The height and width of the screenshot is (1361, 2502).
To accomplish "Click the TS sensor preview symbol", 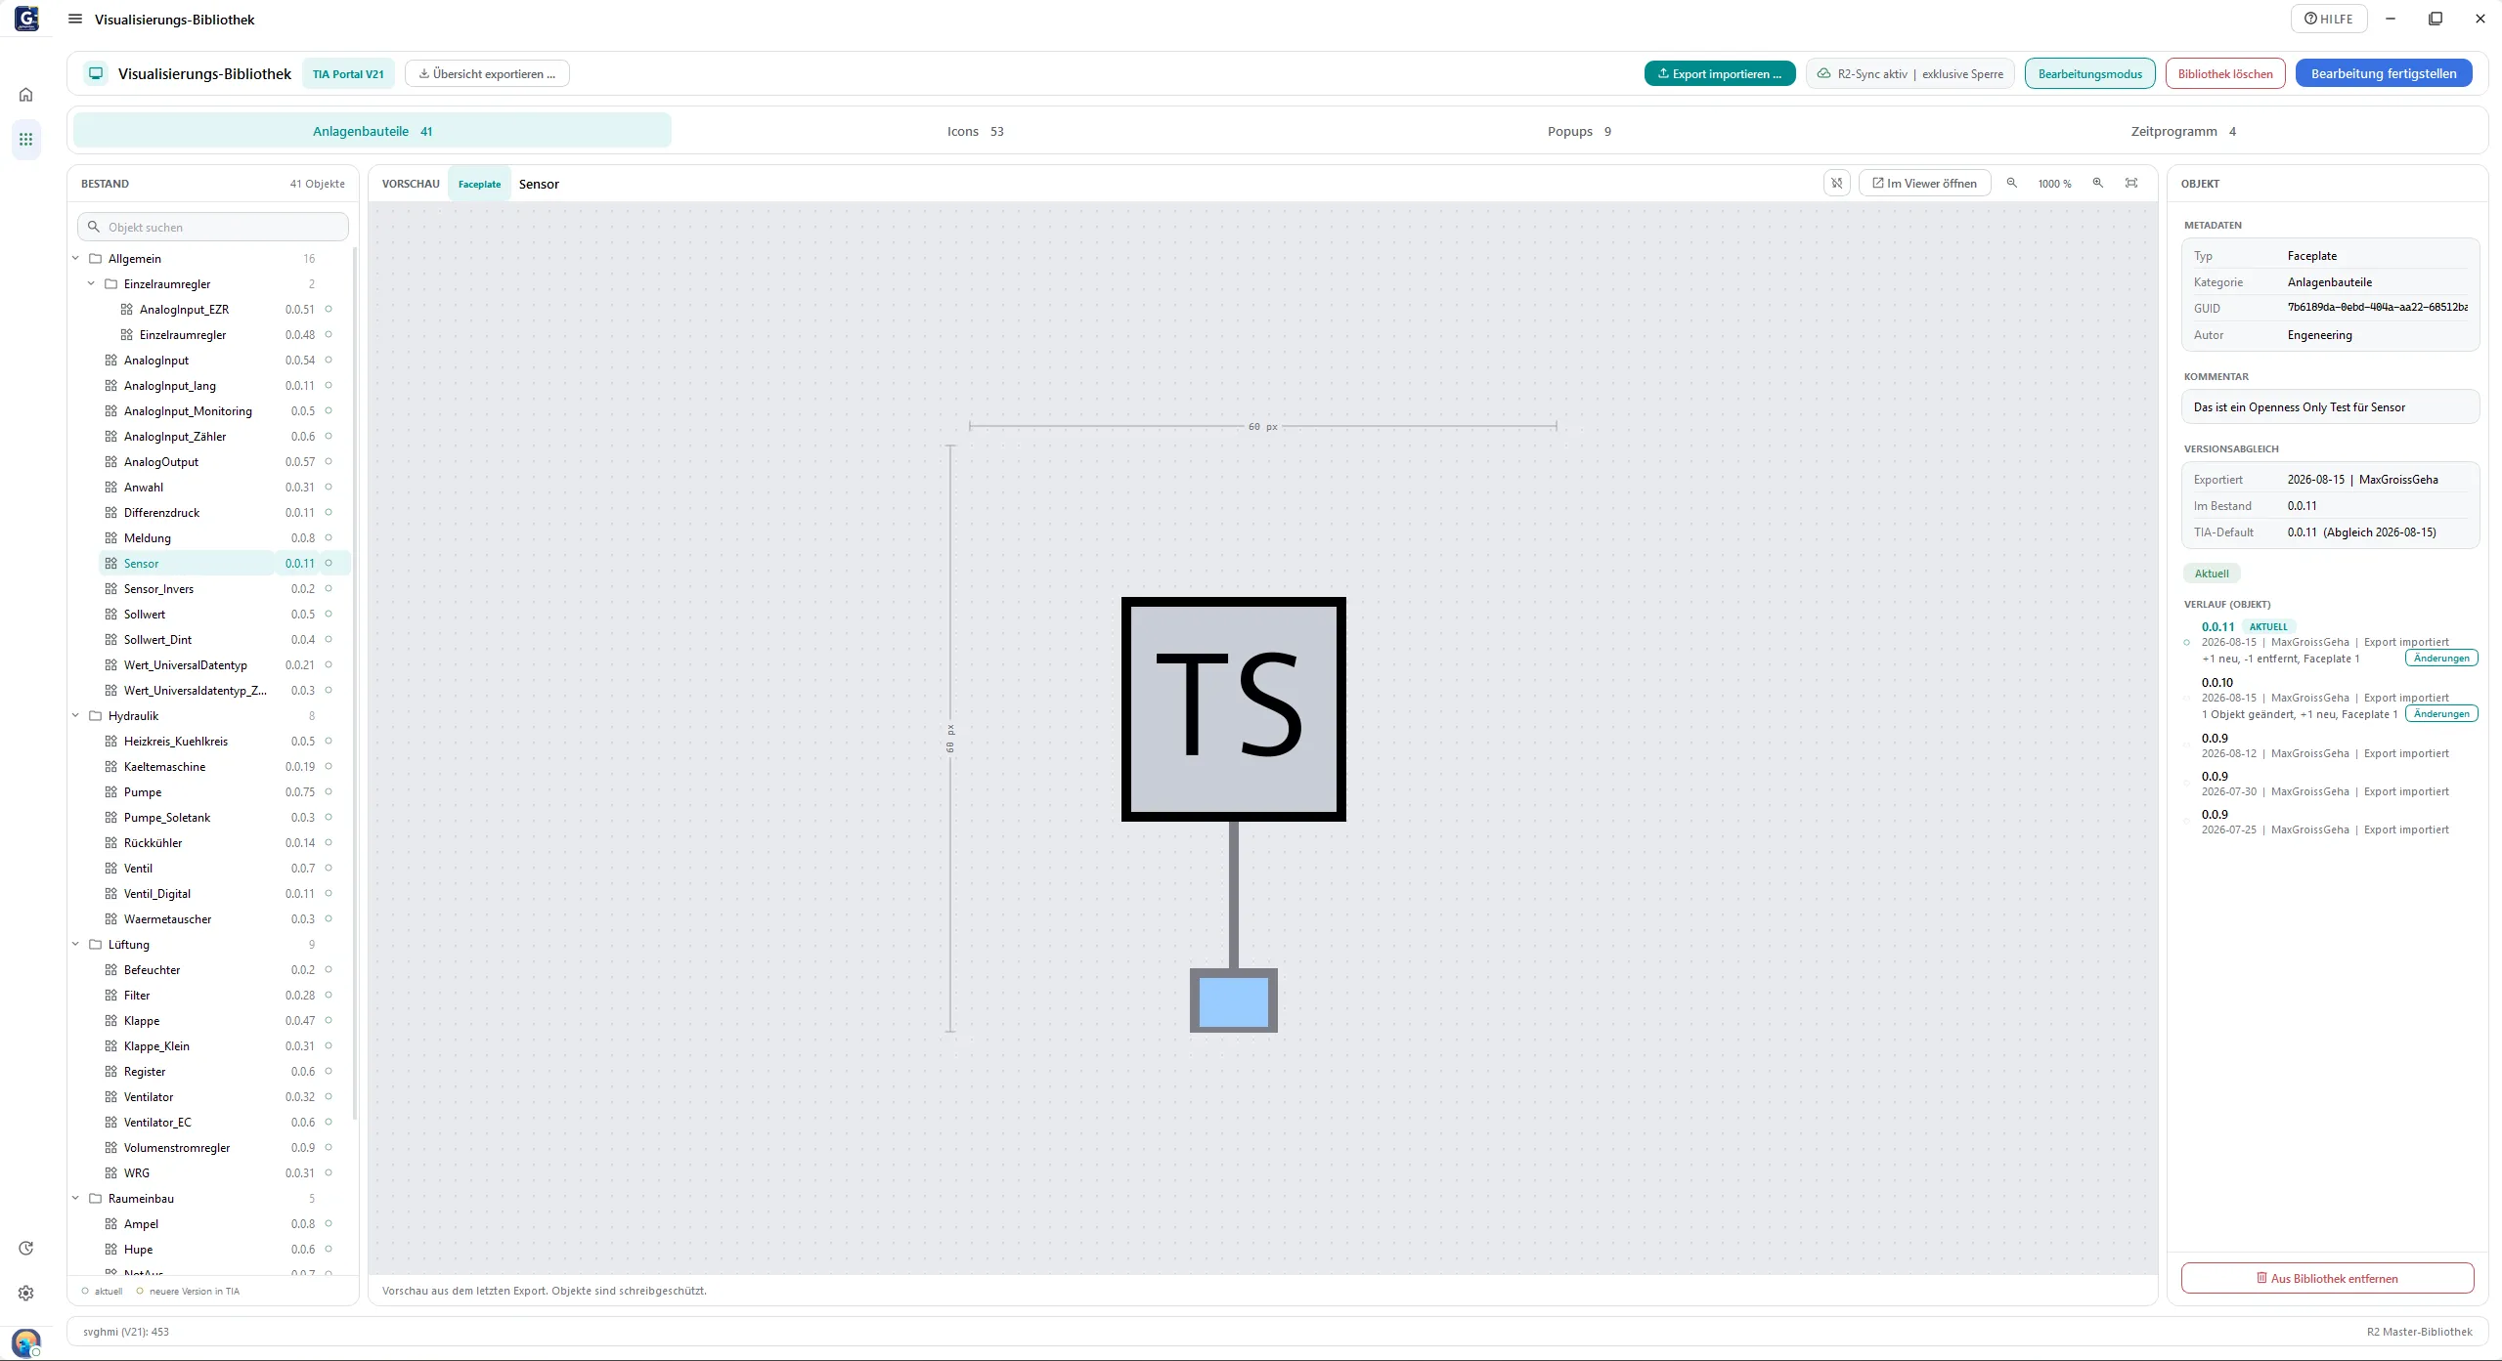I will [1233, 708].
